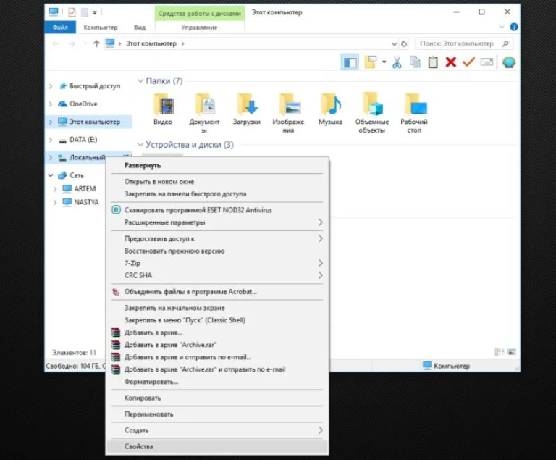This screenshot has height=460, width=556.
Task: Expand the NASTYA network computer node
Action: (55, 202)
